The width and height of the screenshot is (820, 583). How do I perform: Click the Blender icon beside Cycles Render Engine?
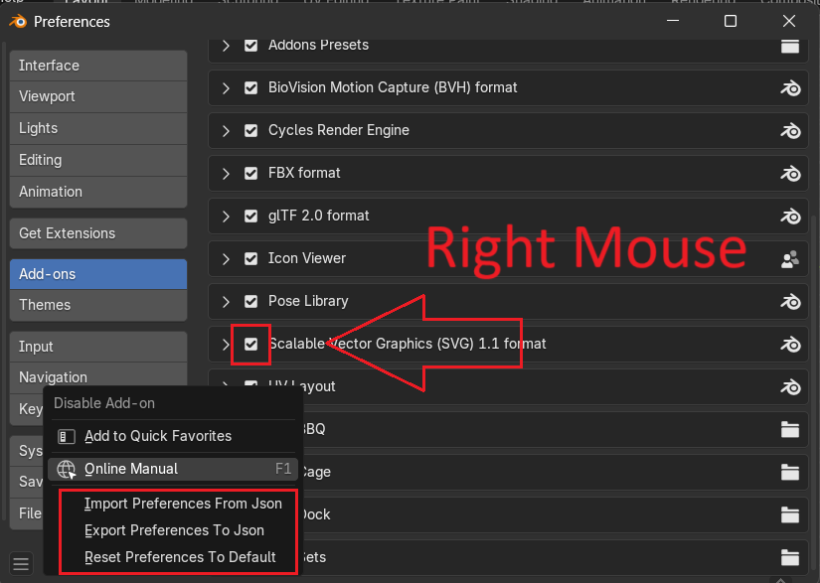[x=790, y=131]
